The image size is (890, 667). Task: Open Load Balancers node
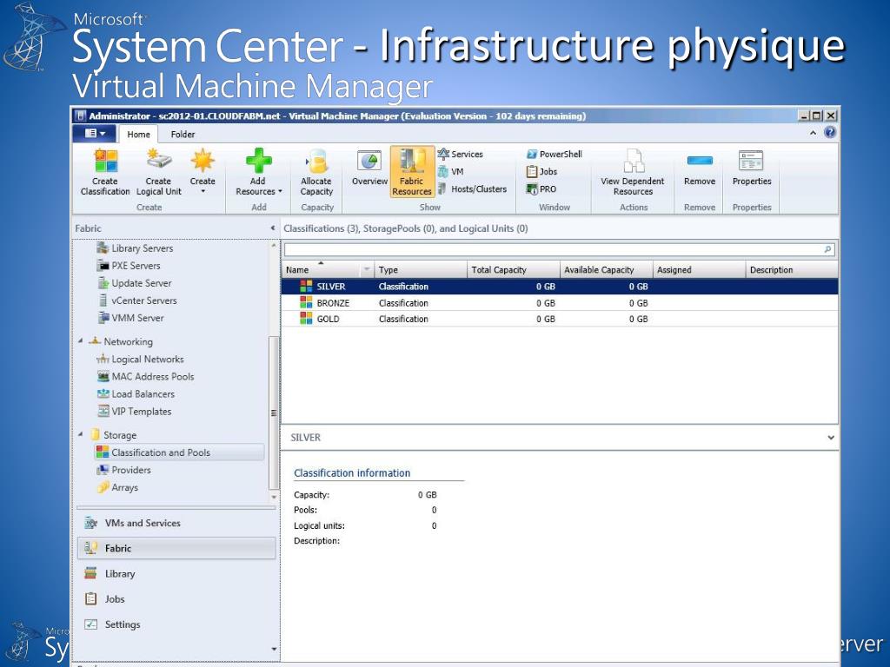(x=136, y=393)
